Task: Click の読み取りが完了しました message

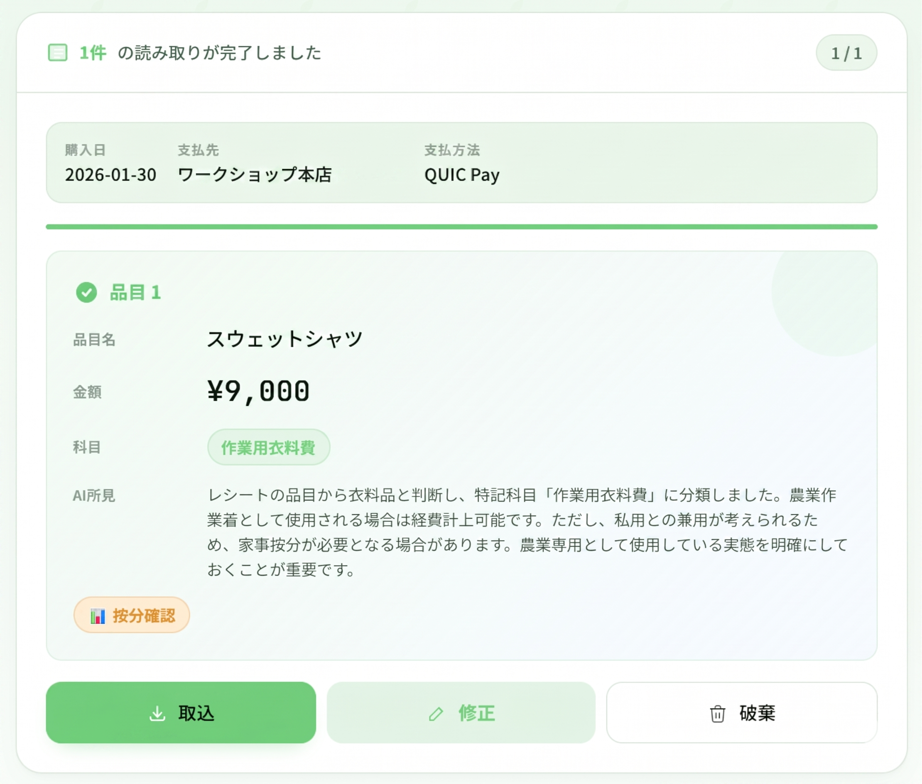Action: pyautogui.click(x=219, y=53)
